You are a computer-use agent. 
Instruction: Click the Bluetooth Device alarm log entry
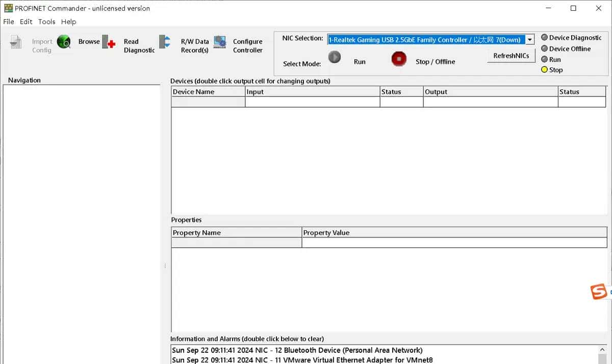coord(297,350)
